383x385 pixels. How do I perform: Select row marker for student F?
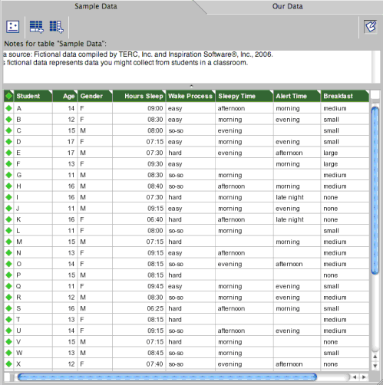pos(8,164)
